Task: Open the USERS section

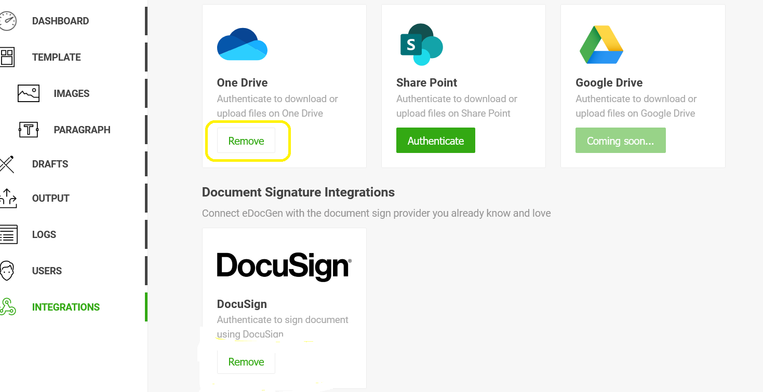Action: pos(47,271)
